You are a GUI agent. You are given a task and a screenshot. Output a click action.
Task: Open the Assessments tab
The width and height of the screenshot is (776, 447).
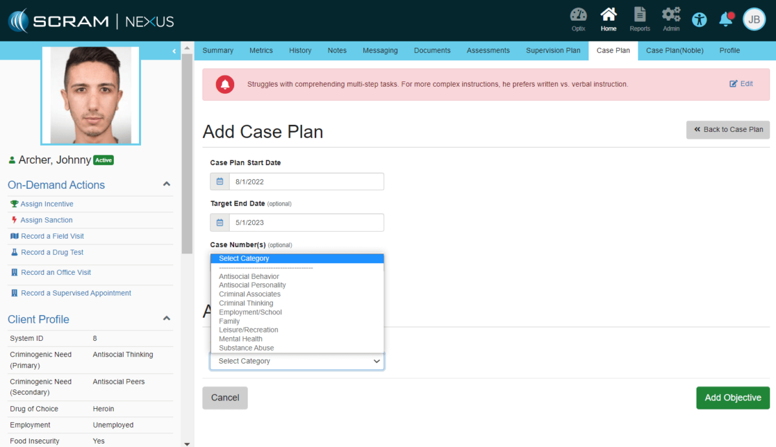click(x=488, y=50)
